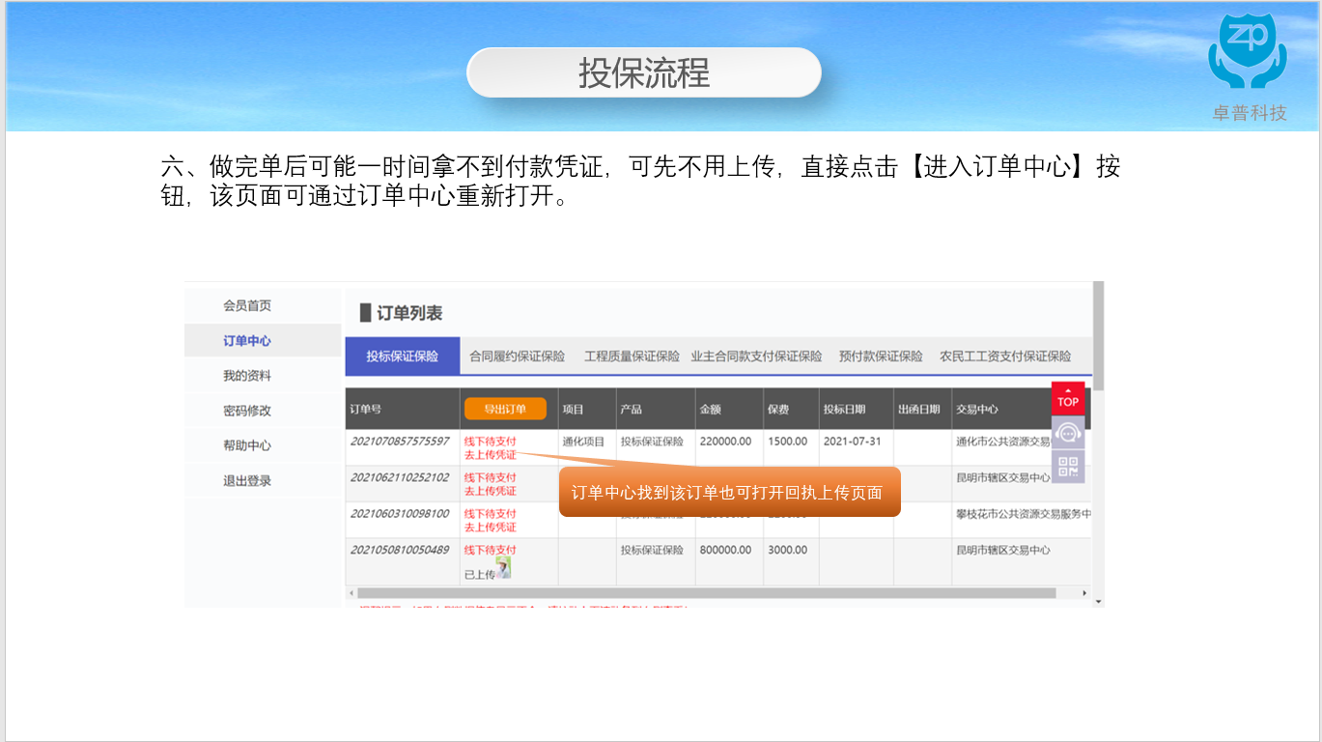
Task: Click 线下待支付 for order 2021050810050489
Action: tap(491, 550)
